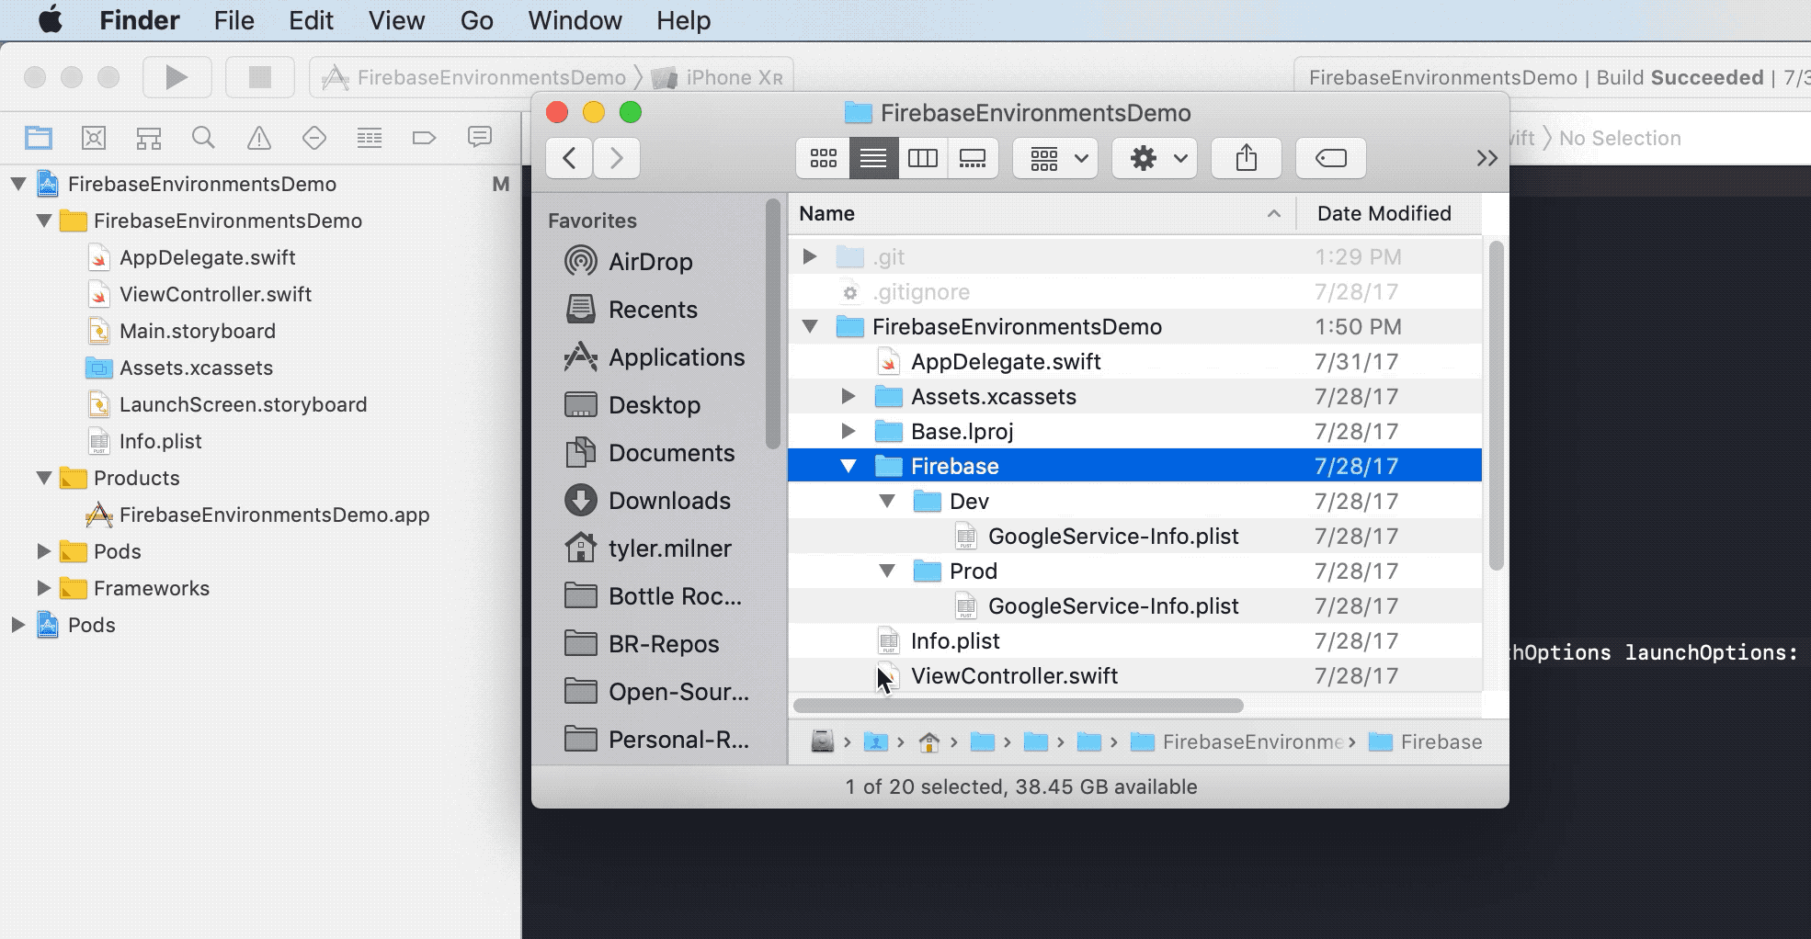1811x939 pixels.
Task: Switch Finder to column view
Action: [x=923, y=158]
